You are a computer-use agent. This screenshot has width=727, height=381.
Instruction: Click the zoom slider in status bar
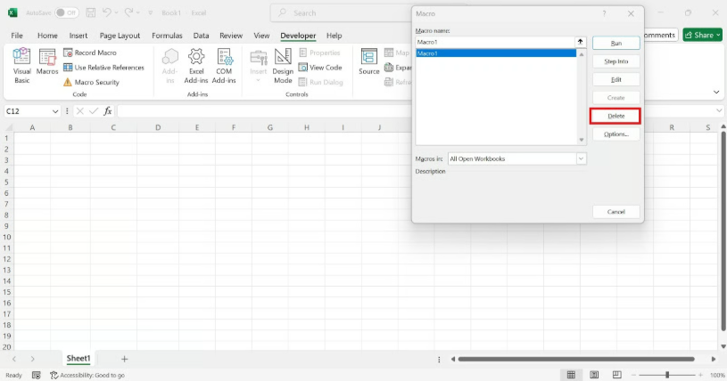666,375
